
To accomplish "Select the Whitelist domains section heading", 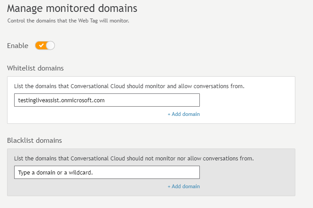I will pyautogui.click(x=35, y=68).
